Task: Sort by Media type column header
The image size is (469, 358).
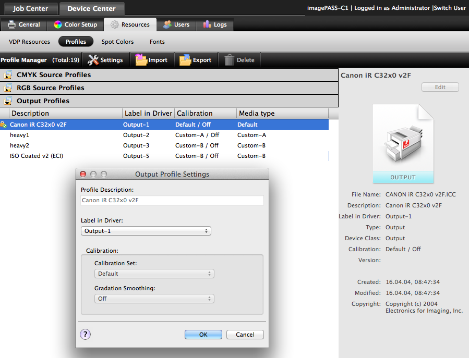Action: tap(283, 113)
